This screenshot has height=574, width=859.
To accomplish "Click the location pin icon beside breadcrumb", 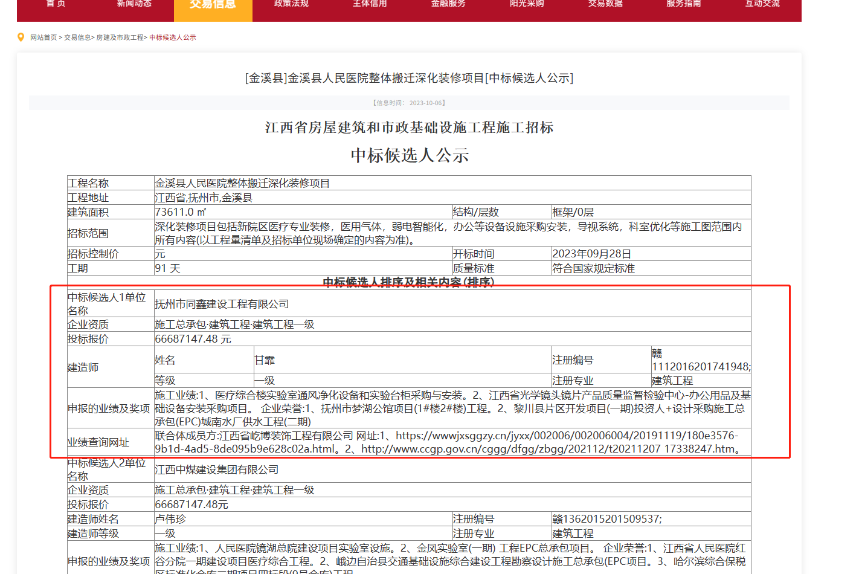I will [x=21, y=37].
